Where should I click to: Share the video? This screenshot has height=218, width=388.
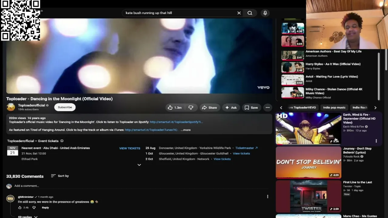[209, 107]
